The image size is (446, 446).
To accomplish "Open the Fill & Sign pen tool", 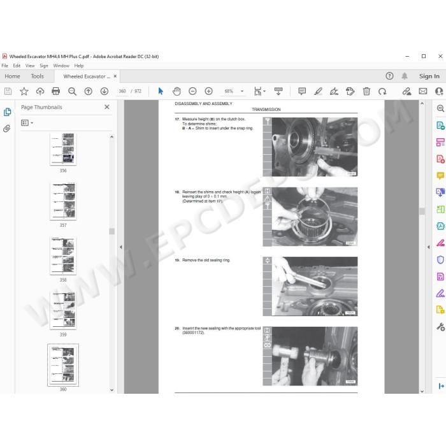I will pos(440,293).
